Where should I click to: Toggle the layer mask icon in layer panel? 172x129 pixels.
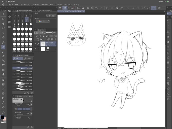point(52,39)
